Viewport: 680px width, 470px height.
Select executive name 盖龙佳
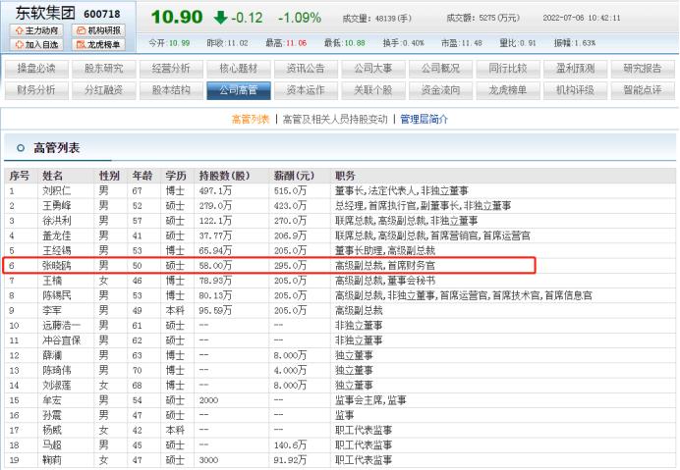tap(57, 235)
